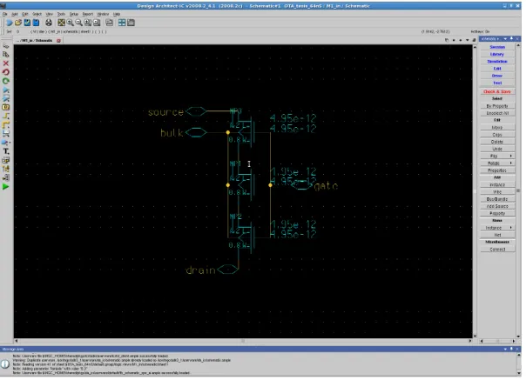Click the green play arrow icon

tap(6, 187)
